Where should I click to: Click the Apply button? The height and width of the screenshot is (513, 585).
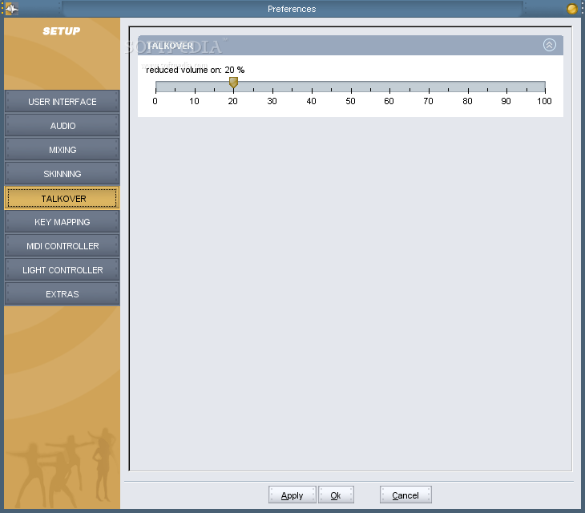click(x=292, y=495)
